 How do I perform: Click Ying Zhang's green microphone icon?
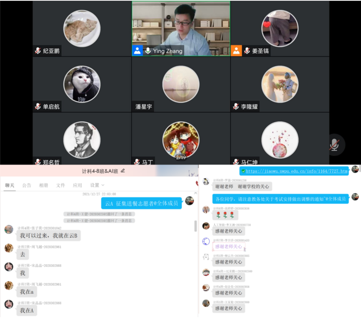[148, 51]
